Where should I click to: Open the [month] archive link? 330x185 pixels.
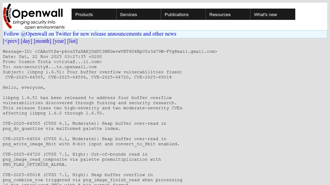point(42,41)
